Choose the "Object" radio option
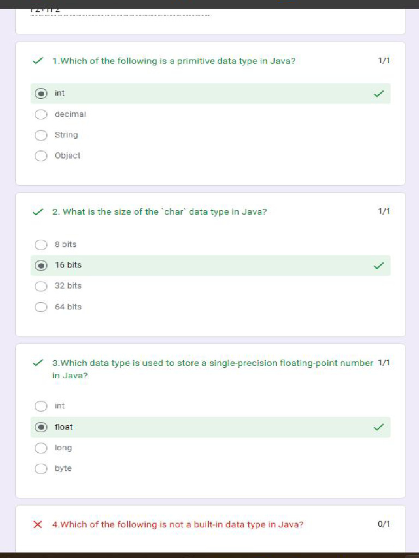419x558 pixels. click(x=41, y=156)
